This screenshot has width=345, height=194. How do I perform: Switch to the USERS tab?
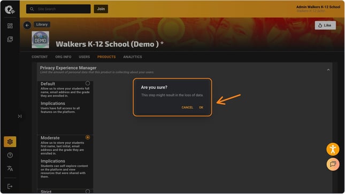click(85, 57)
